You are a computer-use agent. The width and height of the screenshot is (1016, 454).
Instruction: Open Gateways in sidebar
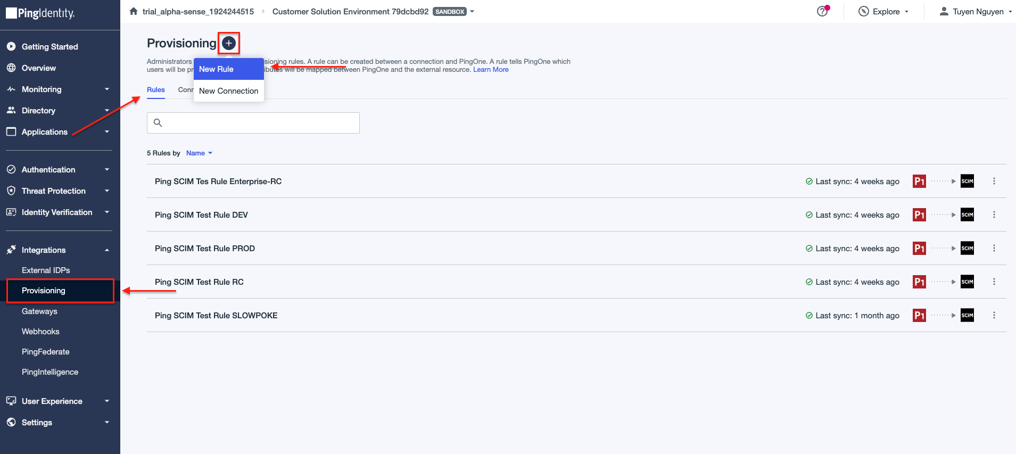click(x=39, y=311)
